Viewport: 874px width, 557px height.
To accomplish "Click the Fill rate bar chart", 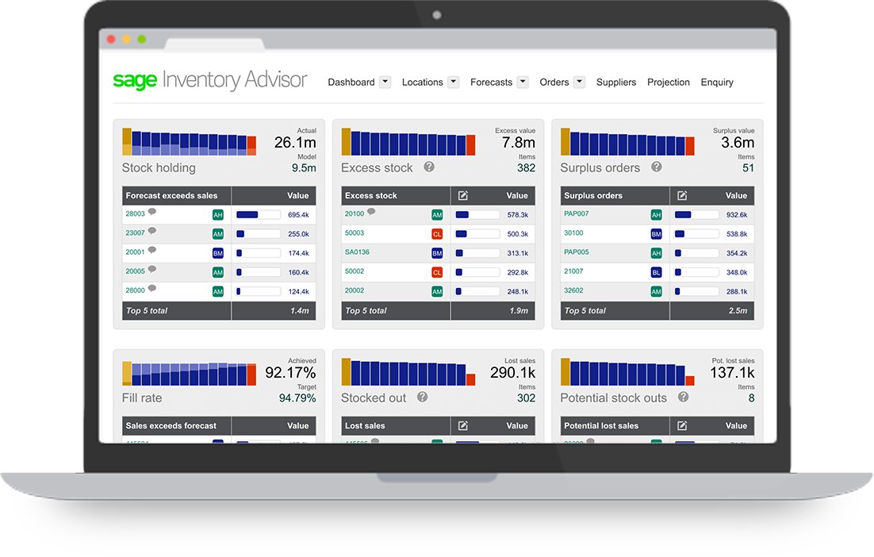I will tap(190, 373).
